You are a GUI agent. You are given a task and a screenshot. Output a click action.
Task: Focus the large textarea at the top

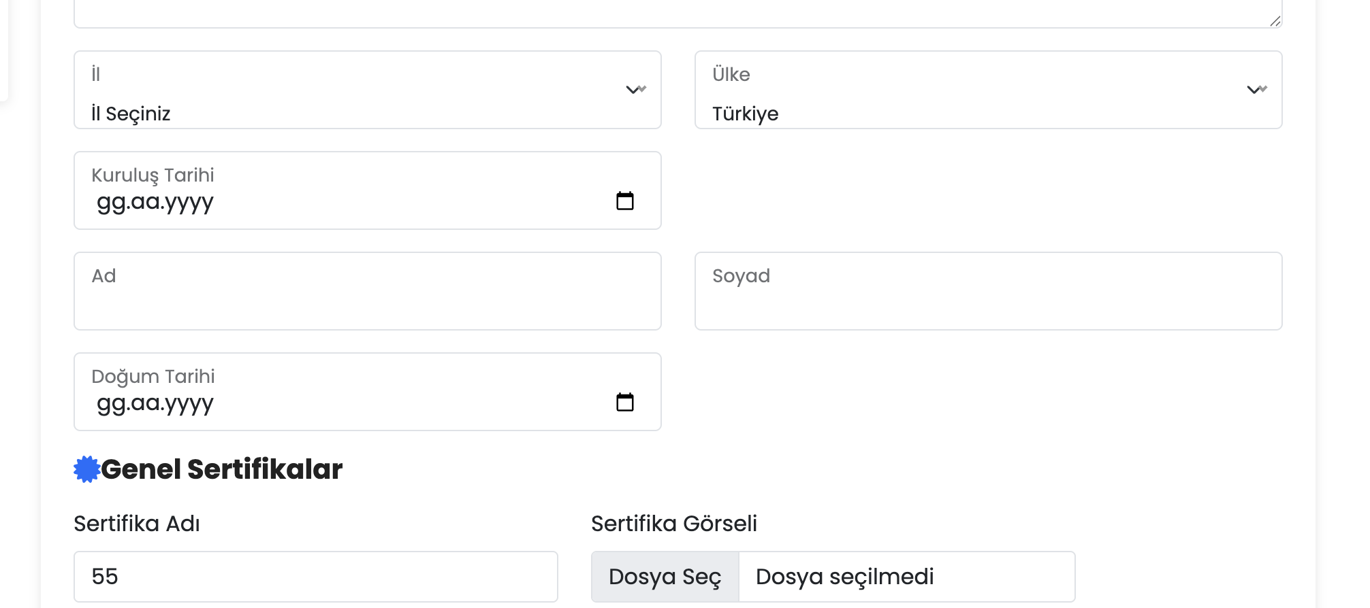[x=678, y=14]
